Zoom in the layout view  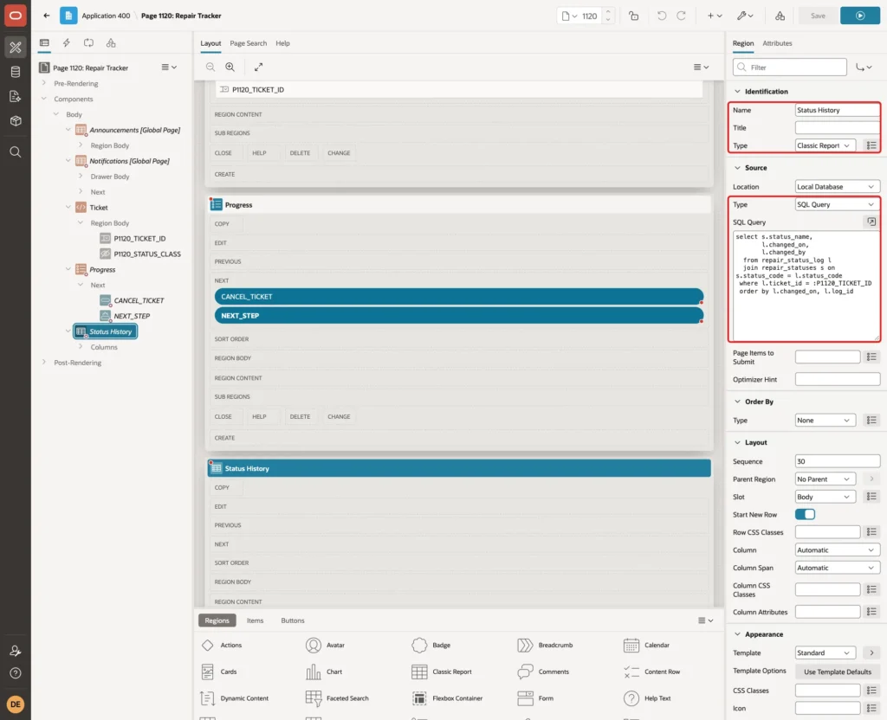coord(230,67)
